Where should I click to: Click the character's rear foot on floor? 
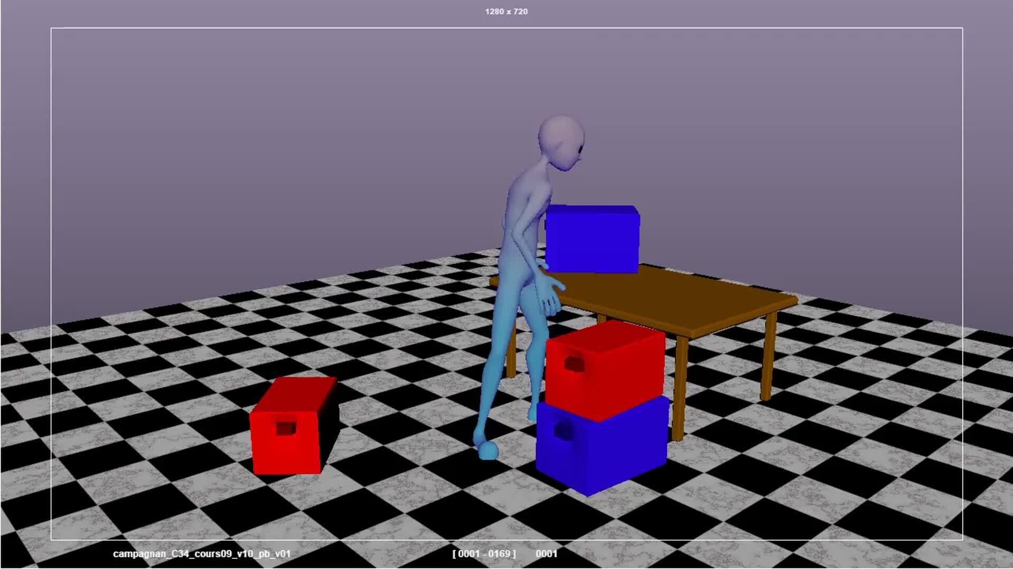pyautogui.click(x=488, y=450)
